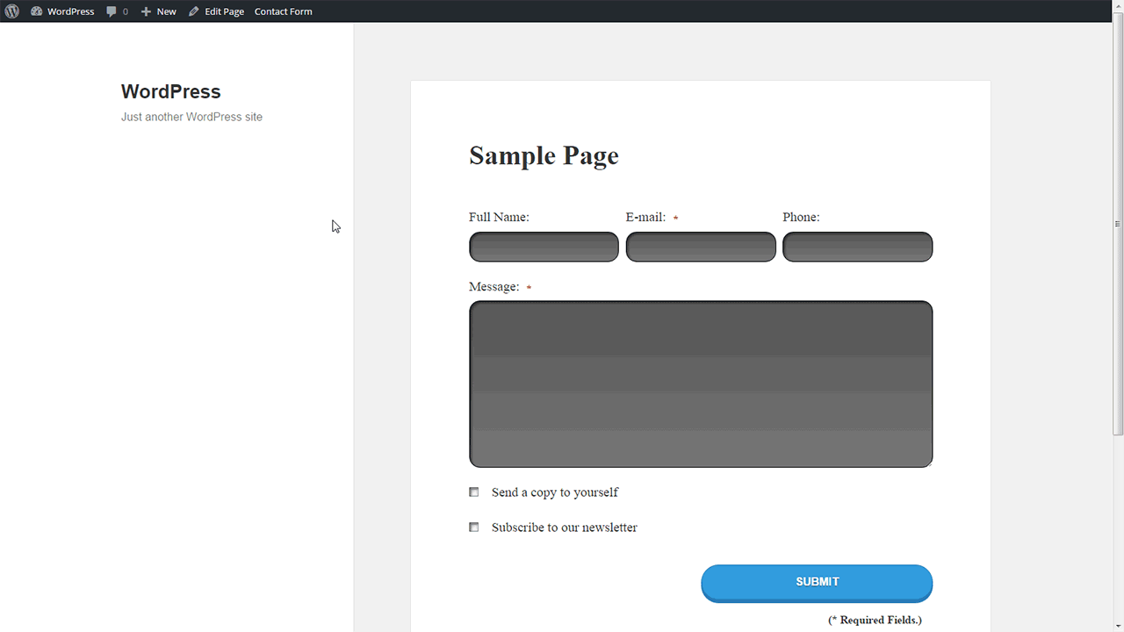Open the New content menu
The height and width of the screenshot is (632, 1124).
click(x=158, y=11)
